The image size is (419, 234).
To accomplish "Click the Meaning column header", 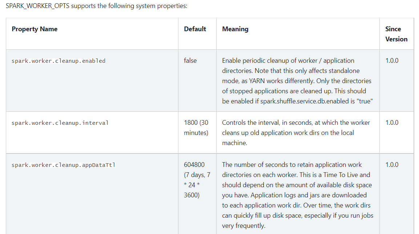I will pos(235,29).
